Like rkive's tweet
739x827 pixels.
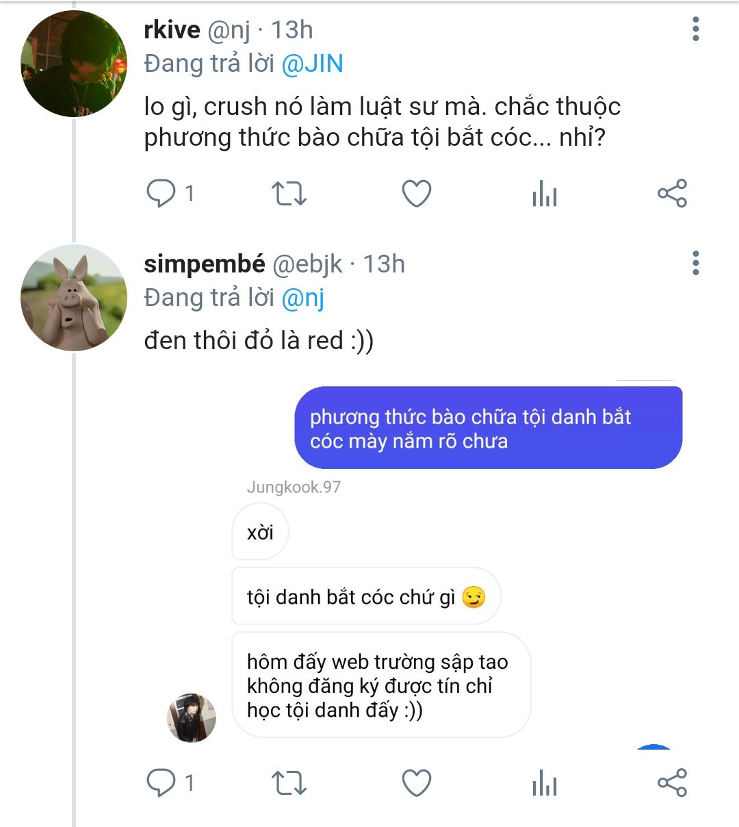pyautogui.click(x=416, y=194)
